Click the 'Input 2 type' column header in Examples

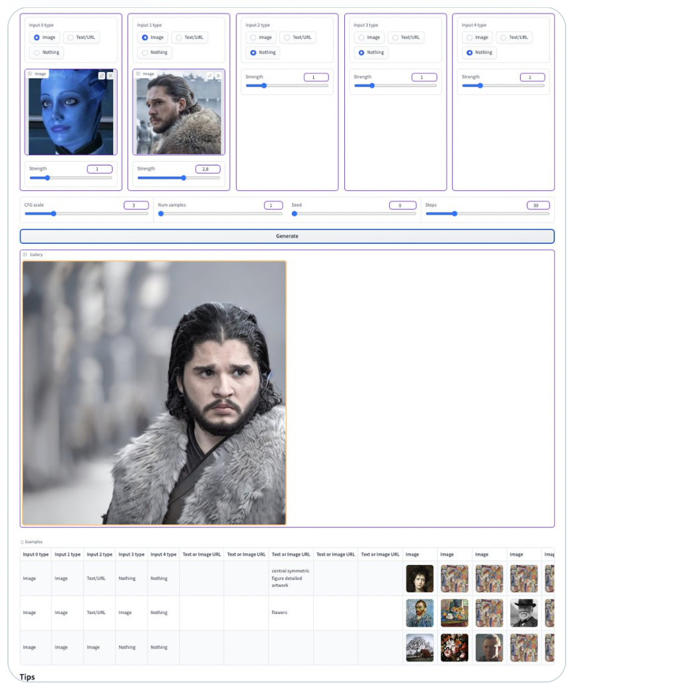pyautogui.click(x=99, y=555)
